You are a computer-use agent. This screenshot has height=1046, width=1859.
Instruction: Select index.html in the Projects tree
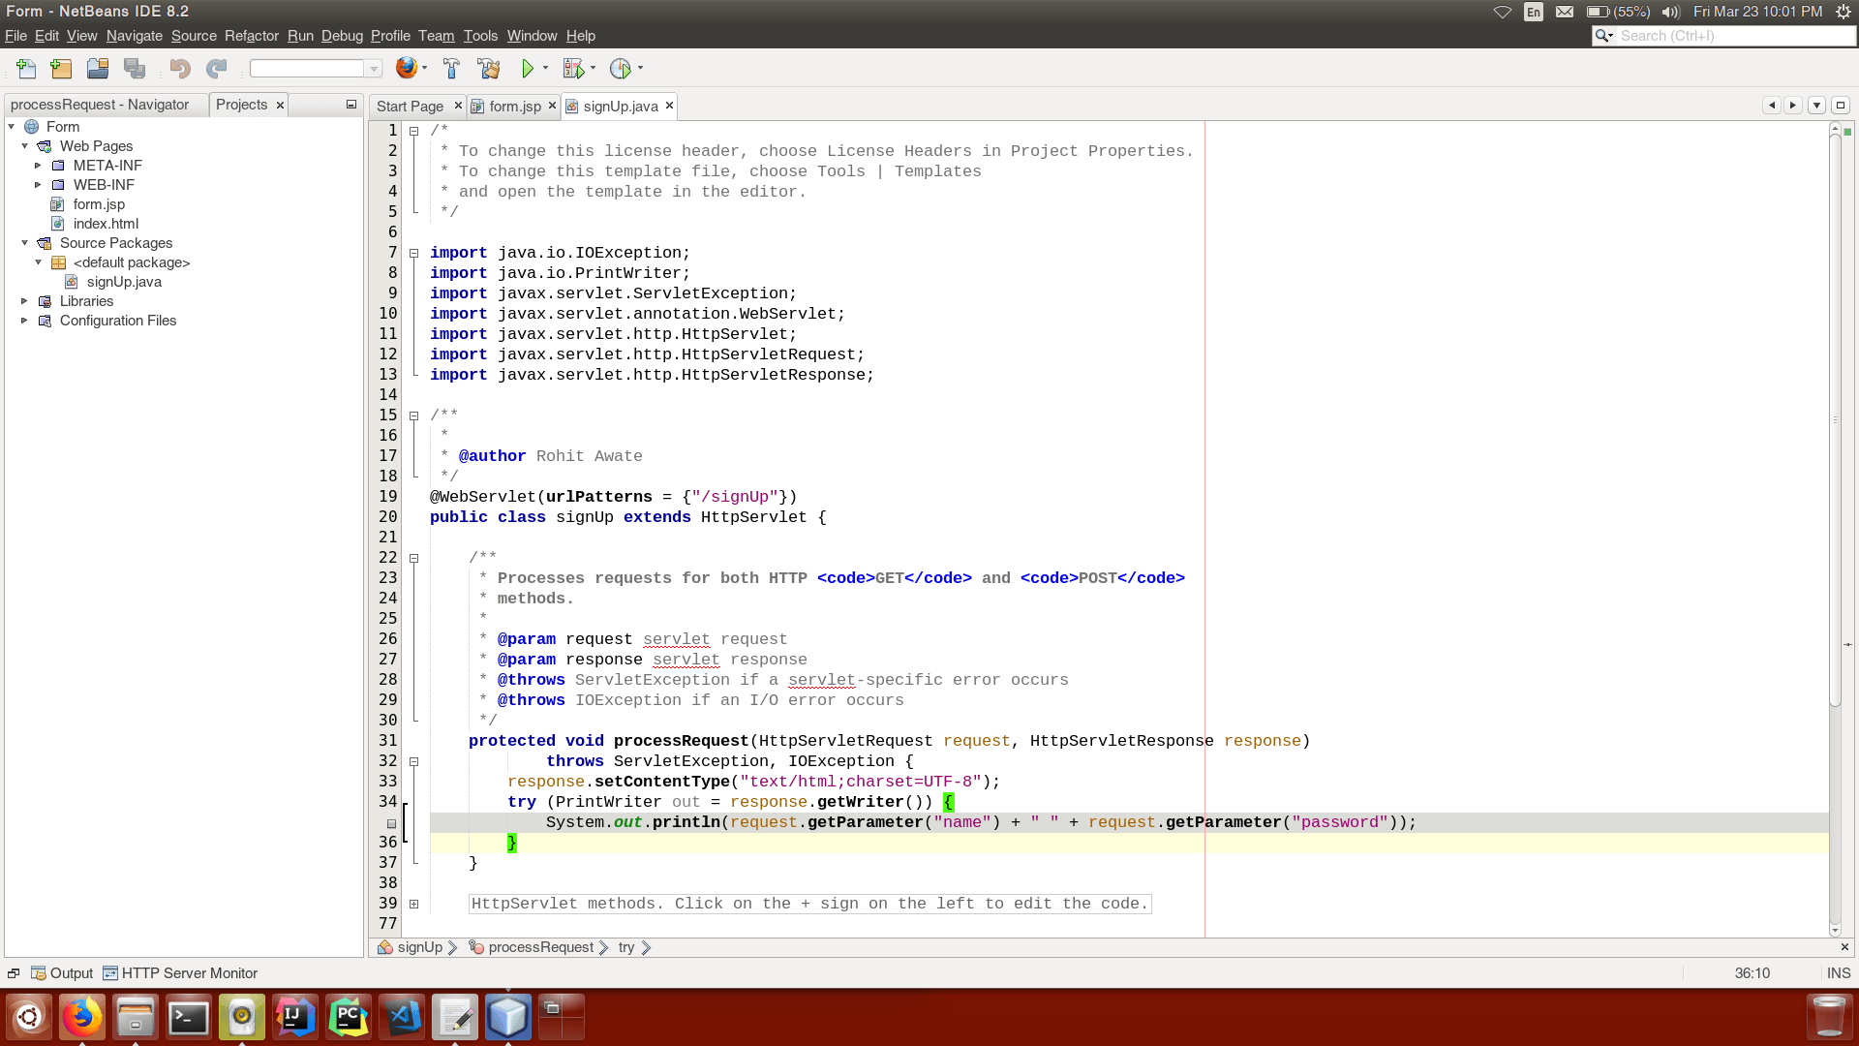(x=106, y=224)
